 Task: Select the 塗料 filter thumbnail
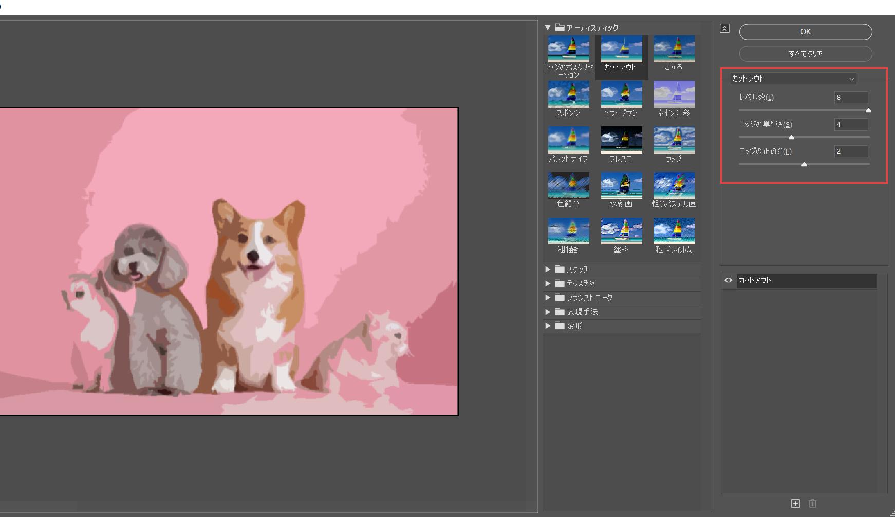pyautogui.click(x=621, y=231)
